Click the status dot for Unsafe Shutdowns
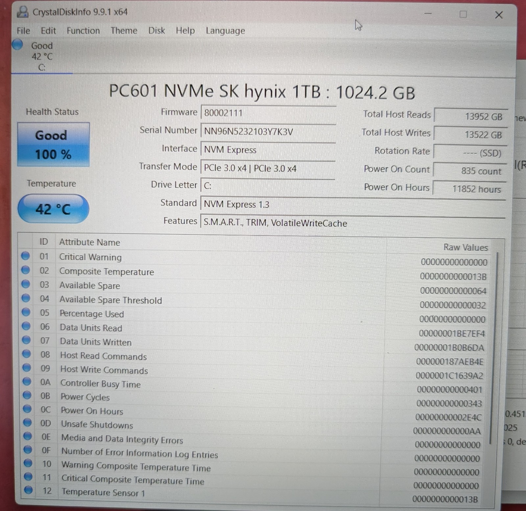 click(x=27, y=422)
